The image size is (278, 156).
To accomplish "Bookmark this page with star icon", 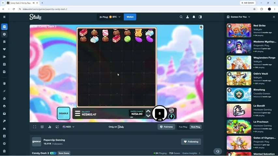I will (254, 9).
